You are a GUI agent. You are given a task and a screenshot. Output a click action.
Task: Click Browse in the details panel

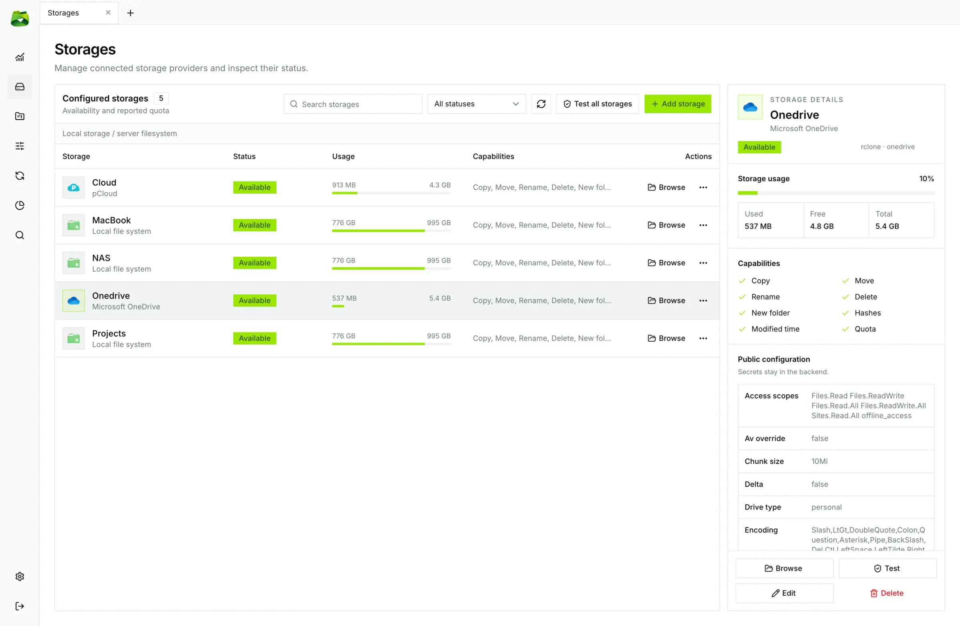click(x=784, y=568)
